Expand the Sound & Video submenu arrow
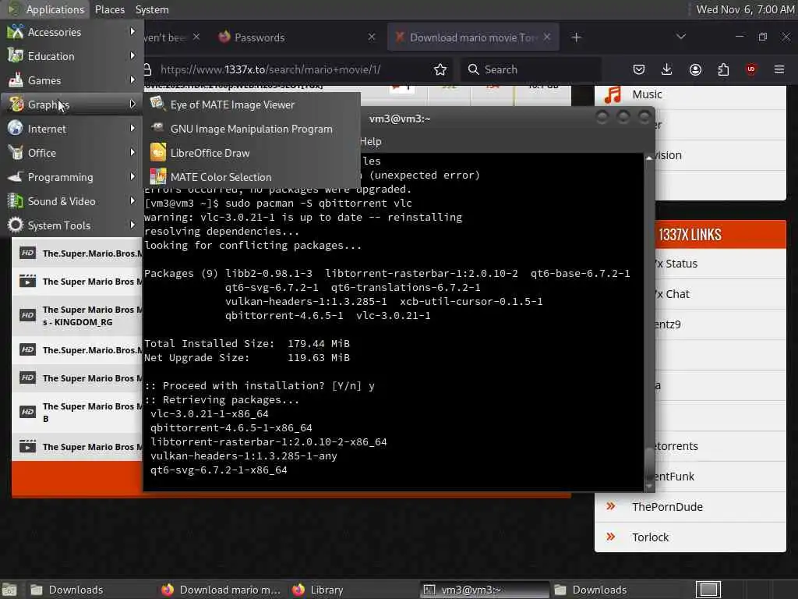798x599 pixels. coord(132,200)
